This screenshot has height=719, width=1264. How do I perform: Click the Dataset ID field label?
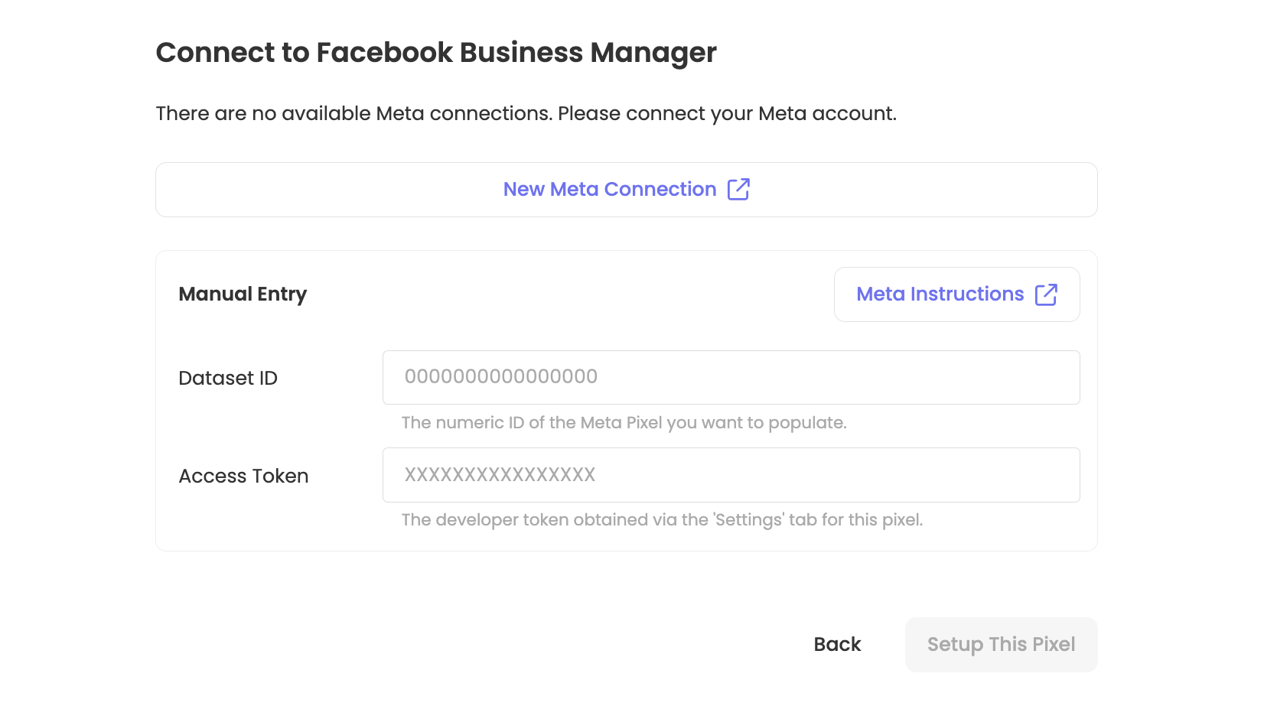(x=228, y=379)
